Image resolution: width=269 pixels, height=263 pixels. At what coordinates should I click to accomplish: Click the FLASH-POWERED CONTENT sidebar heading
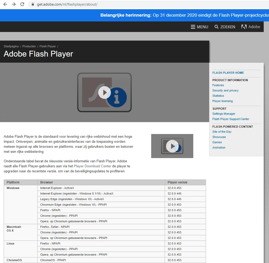[x=233, y=127]
